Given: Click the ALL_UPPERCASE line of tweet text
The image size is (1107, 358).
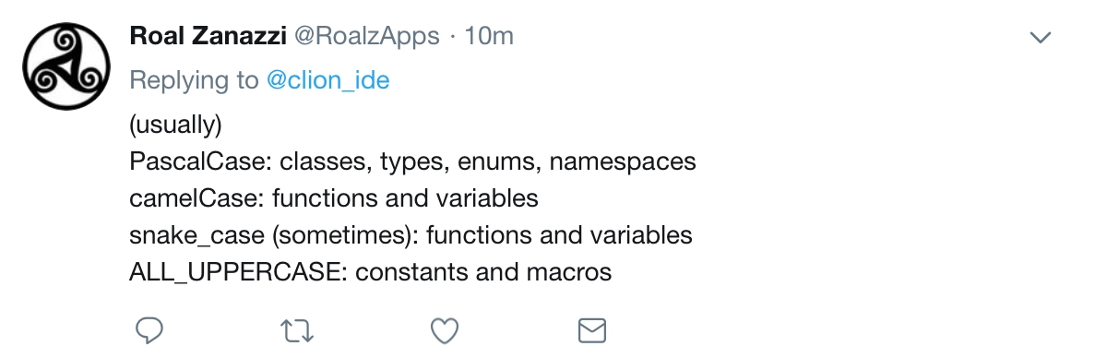Looking at the screenshot, I should [x=371, y=272].
